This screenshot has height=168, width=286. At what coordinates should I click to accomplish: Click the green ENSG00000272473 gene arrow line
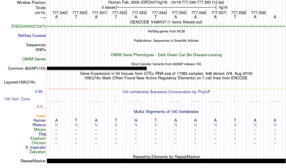click(x=166, y=26)
